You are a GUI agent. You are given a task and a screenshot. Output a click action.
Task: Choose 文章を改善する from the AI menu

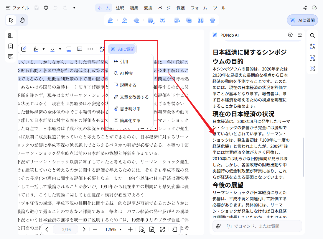131,97
